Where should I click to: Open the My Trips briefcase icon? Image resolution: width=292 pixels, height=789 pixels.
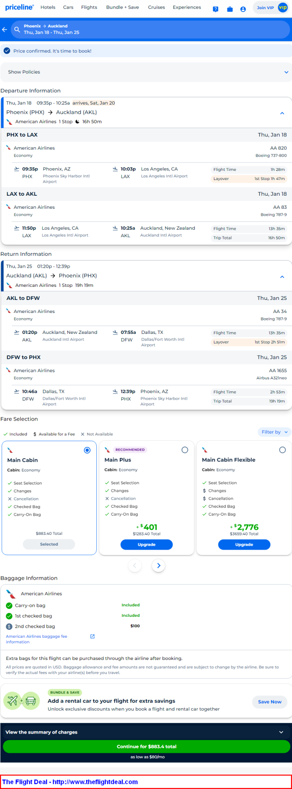[230, 9]
